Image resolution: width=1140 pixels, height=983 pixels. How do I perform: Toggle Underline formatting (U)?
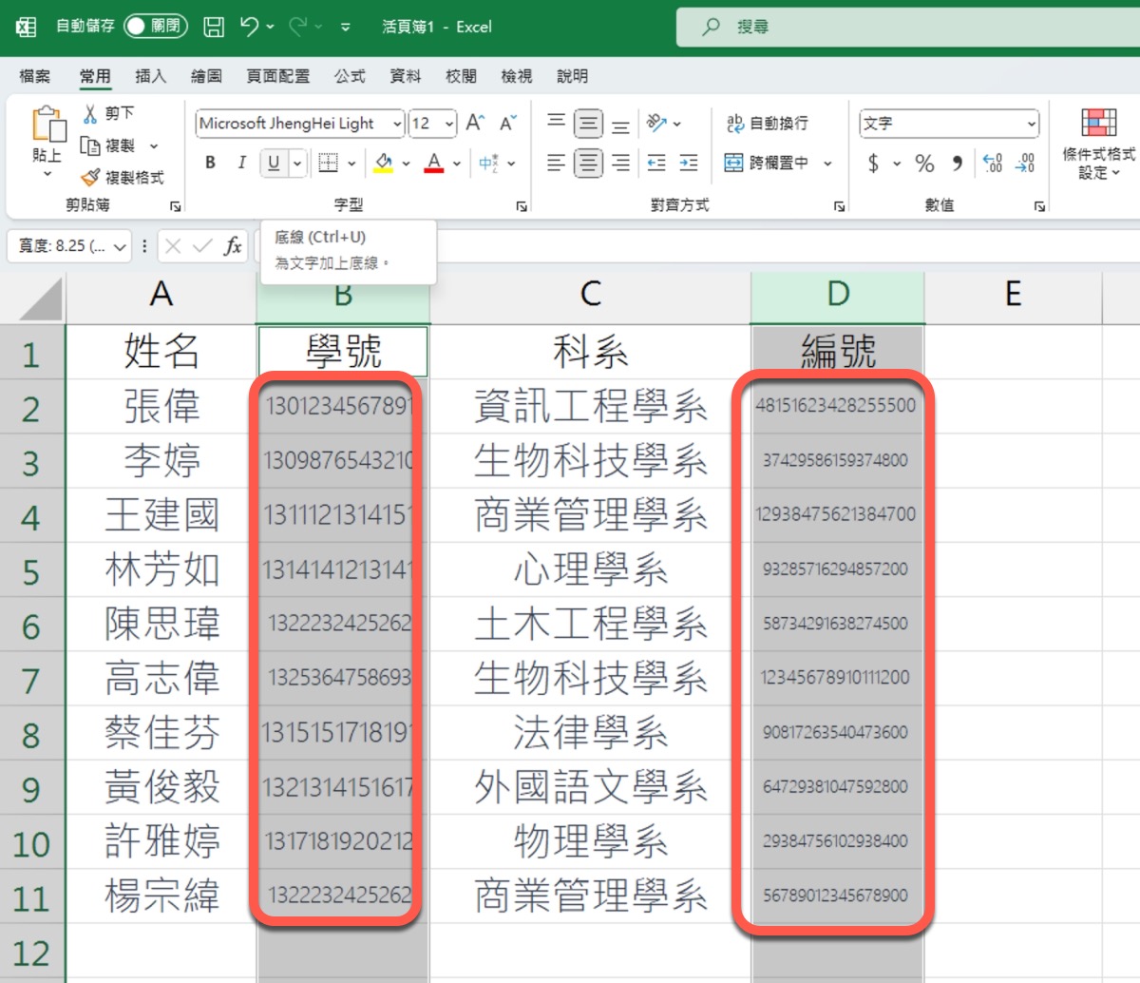pos(274,164)
